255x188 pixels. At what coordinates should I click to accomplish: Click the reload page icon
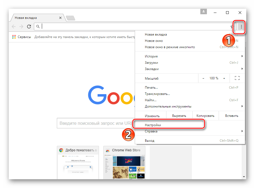pyautogui.click(x=29, y=27)
